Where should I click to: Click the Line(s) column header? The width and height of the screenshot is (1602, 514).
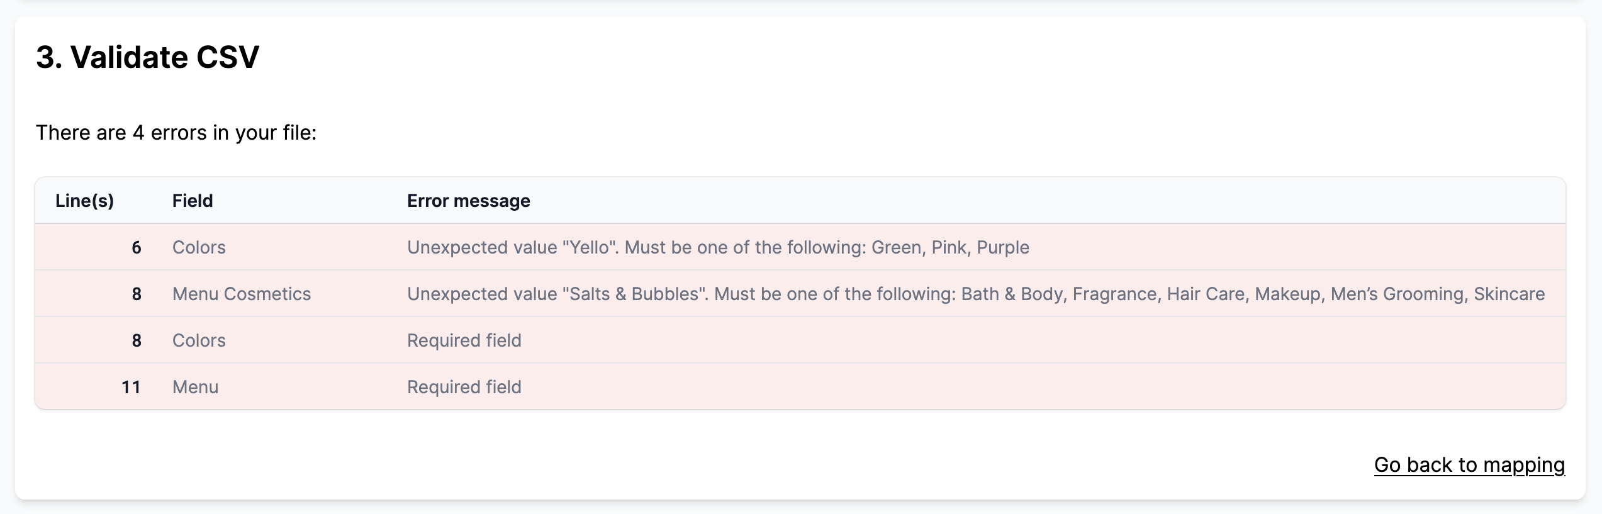coord(84,201)
